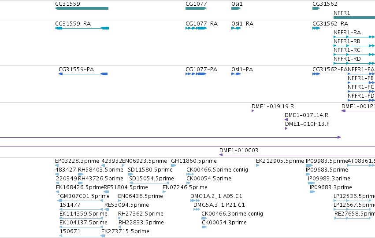Click the CK00466.5prime.contig EST glyph
The height and width of the screenshot is (238, 375).
(190, 174)
